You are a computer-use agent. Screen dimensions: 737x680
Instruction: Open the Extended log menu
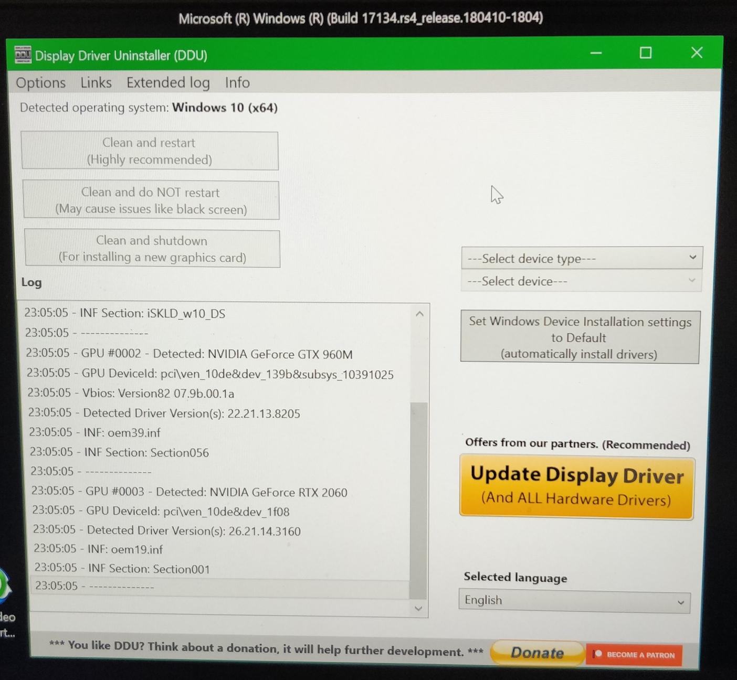168,82
